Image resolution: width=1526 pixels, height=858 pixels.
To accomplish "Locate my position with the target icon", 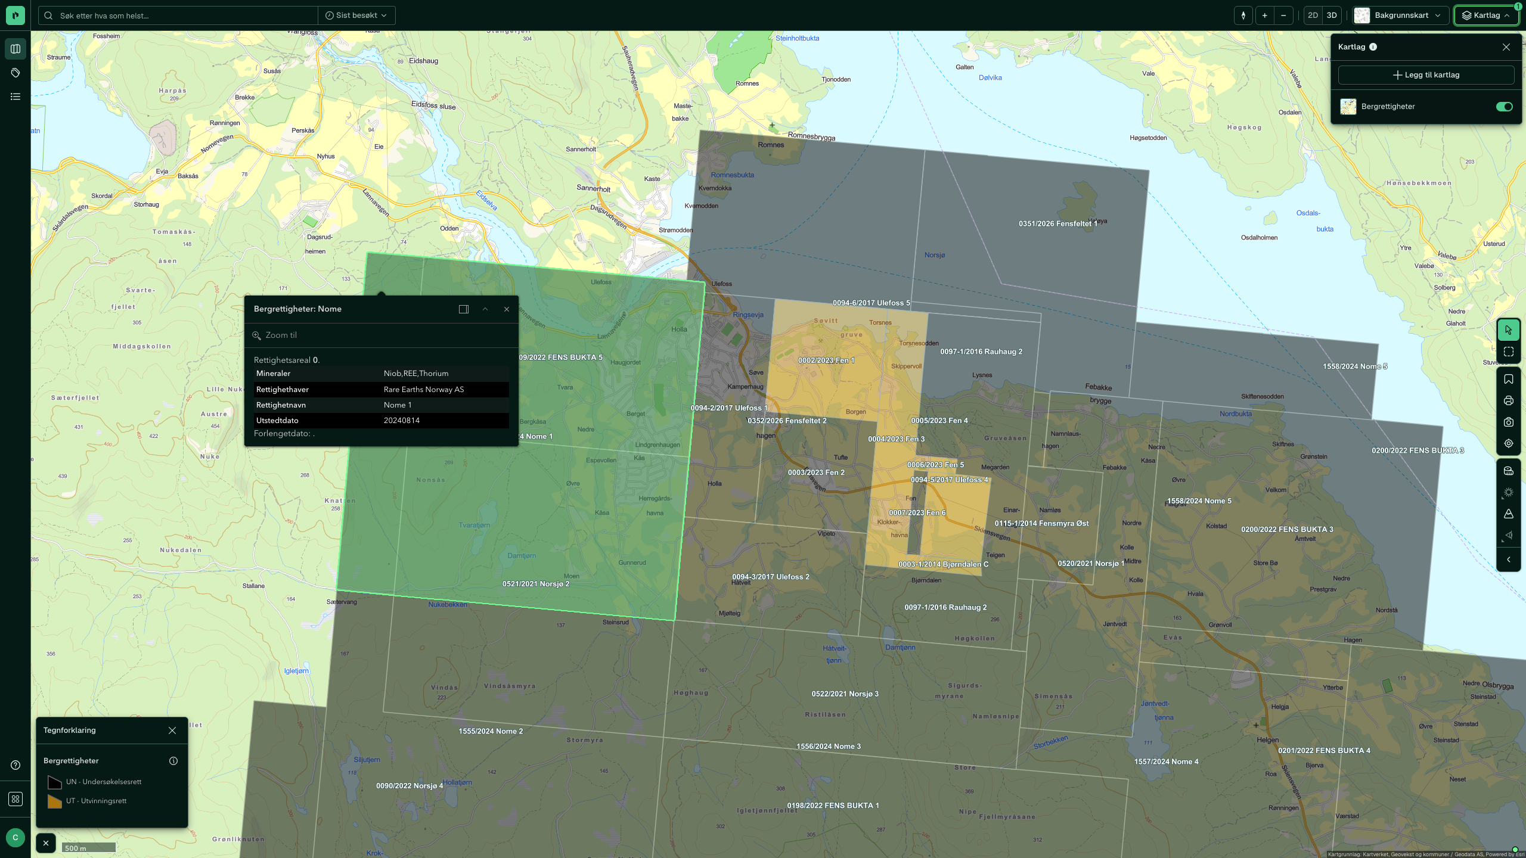I will point(1509,443).
